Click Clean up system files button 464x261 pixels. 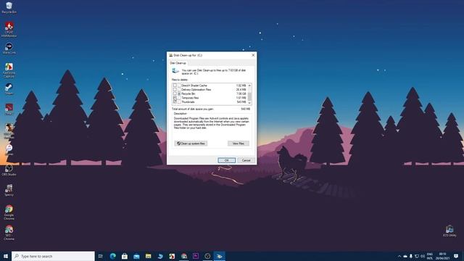pyautogui.click(x=191, y=144)
